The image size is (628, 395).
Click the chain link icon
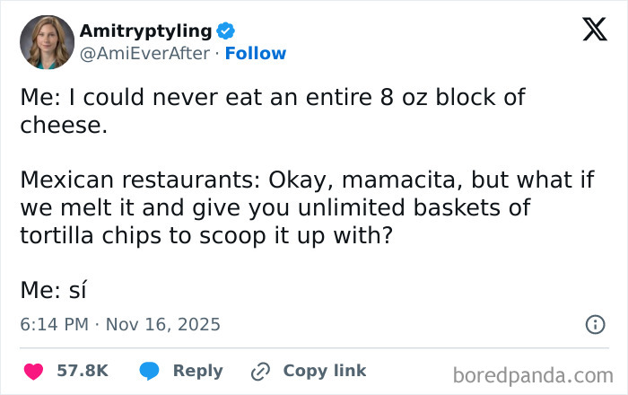pos(261,371)
